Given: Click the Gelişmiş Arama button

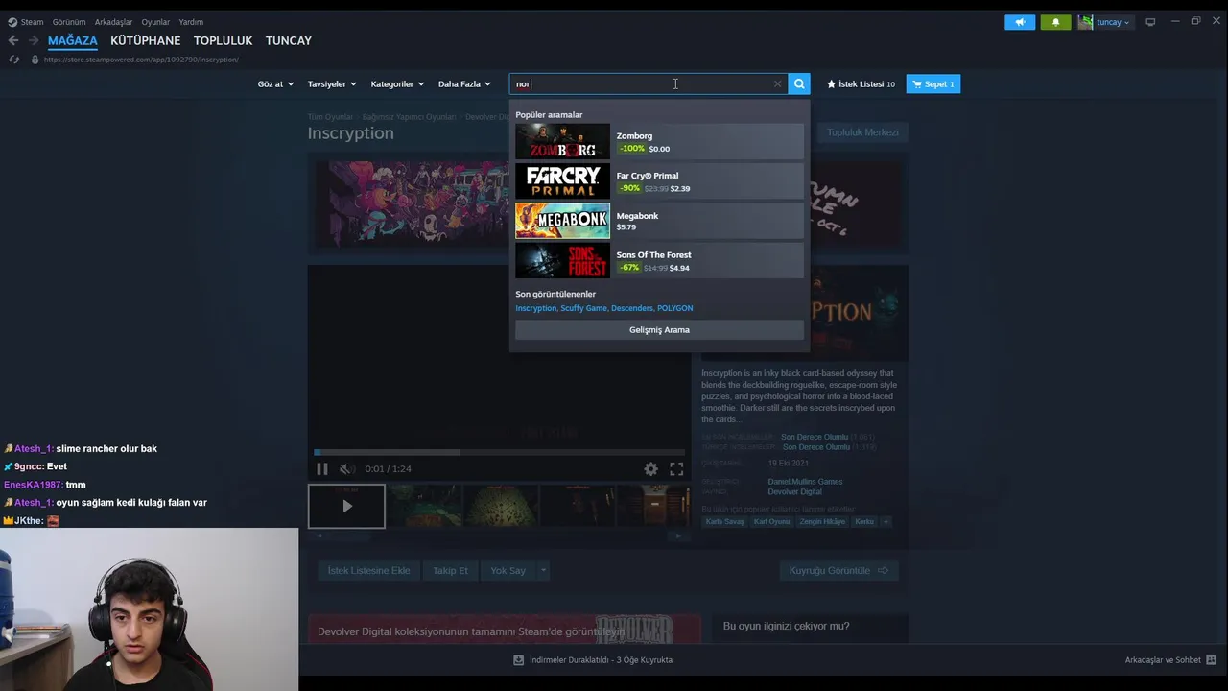Looking at the screenshot, I should 659,330.
